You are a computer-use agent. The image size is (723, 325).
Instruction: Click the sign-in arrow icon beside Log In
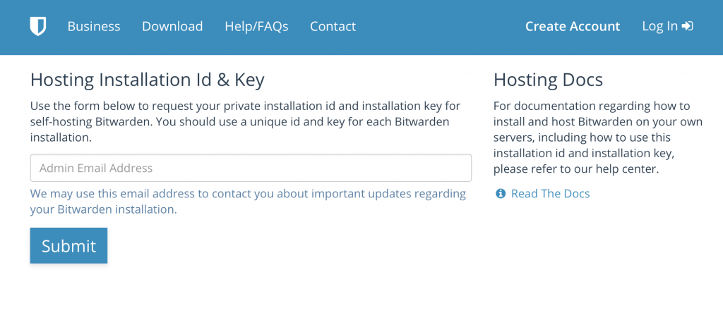688,26
